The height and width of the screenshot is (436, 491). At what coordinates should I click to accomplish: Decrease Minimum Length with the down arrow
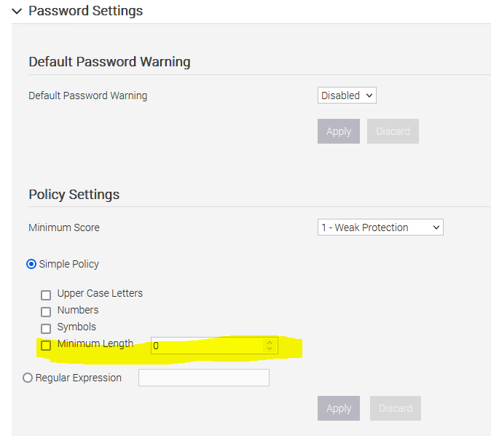[270, 349]
